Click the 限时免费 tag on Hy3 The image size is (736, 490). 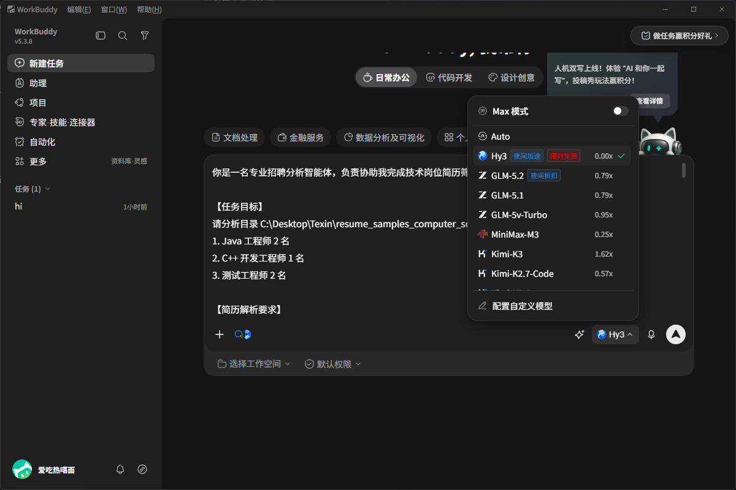tap(564, 156)
